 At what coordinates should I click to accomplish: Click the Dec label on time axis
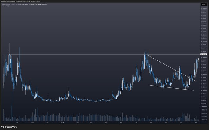(x=47, y=122)
